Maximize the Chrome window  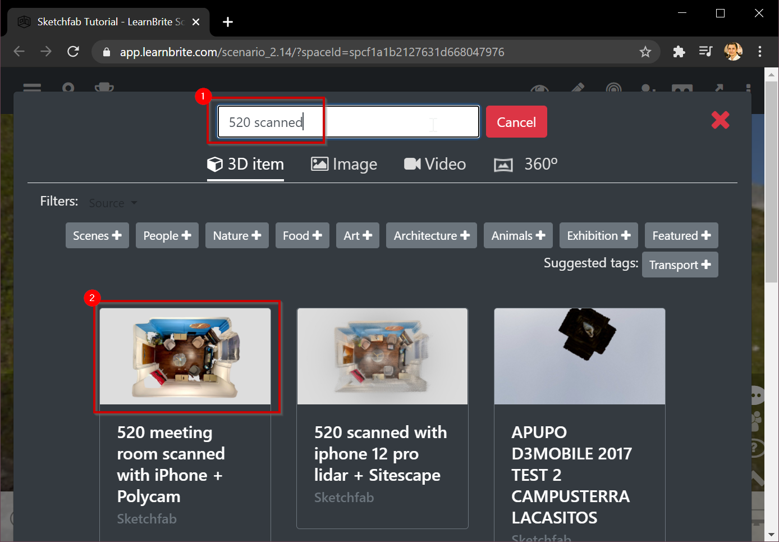coord(721,13)
